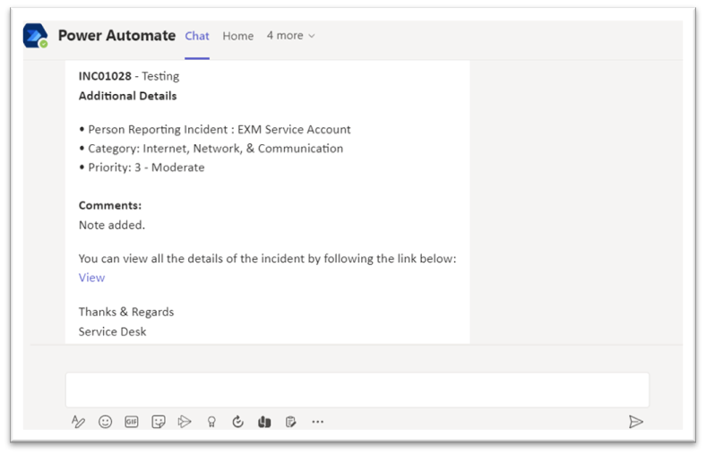Viewport: 706px width, 455px height.
Task: Click the Power Automate app logo
Action: point(36,36)
